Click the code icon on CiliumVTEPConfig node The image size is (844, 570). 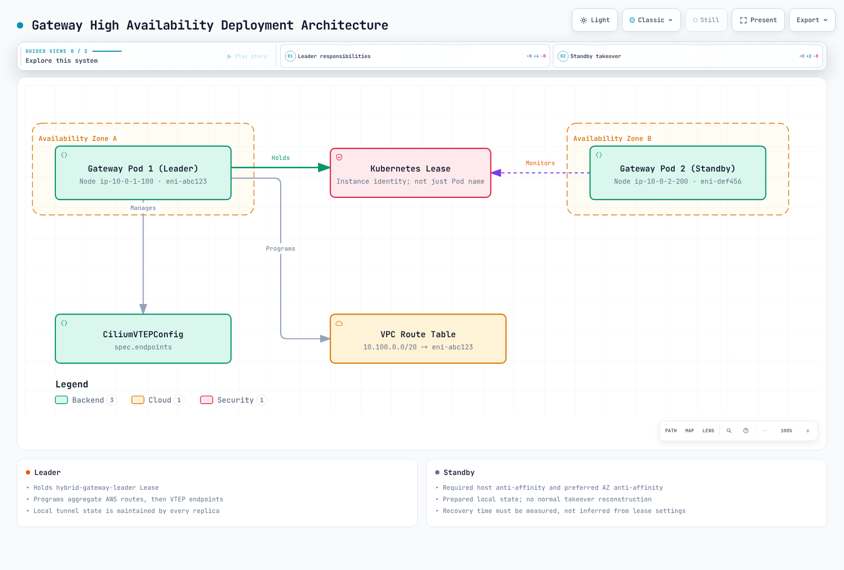pos(64,323)
